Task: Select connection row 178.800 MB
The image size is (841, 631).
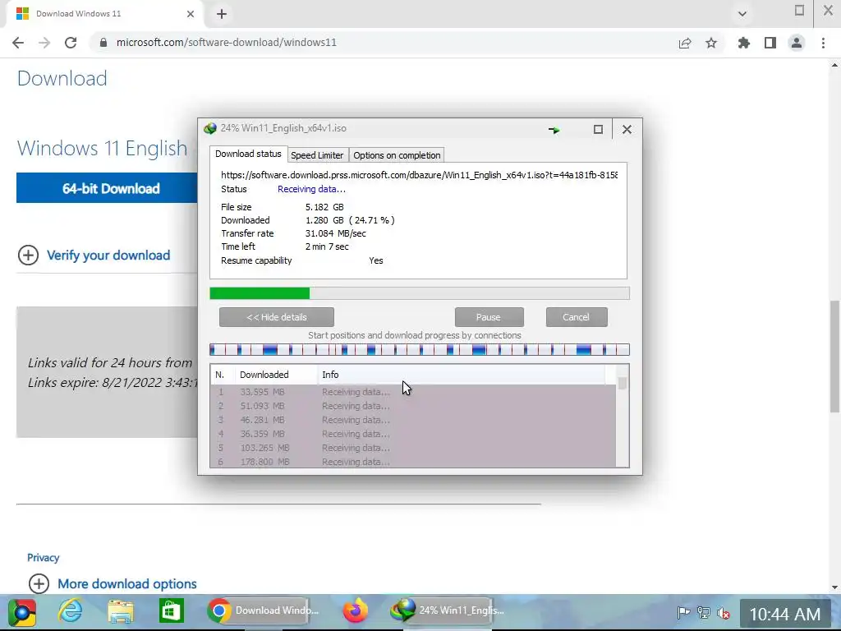Action: point(413,462)
